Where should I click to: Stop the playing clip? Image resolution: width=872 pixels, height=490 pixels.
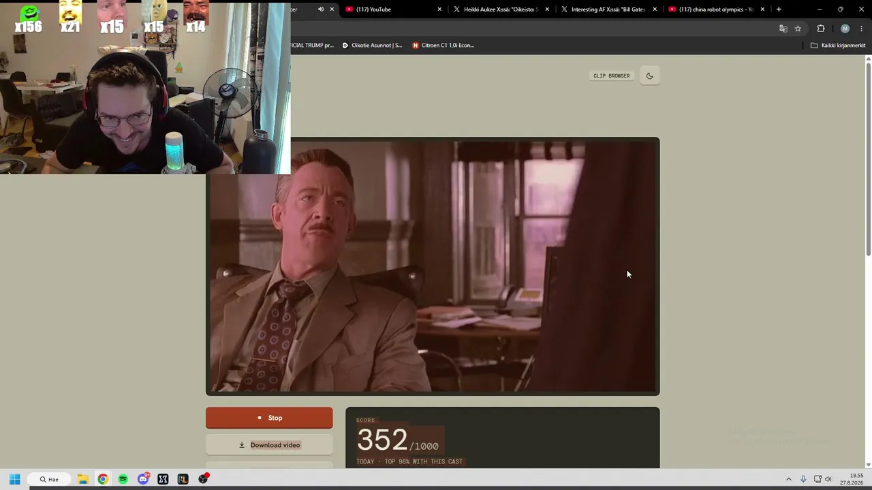pos(269,418)
